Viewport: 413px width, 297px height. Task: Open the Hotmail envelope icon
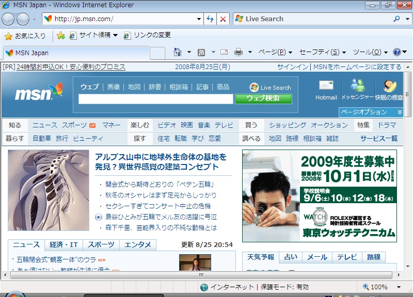tap(326, 85)
